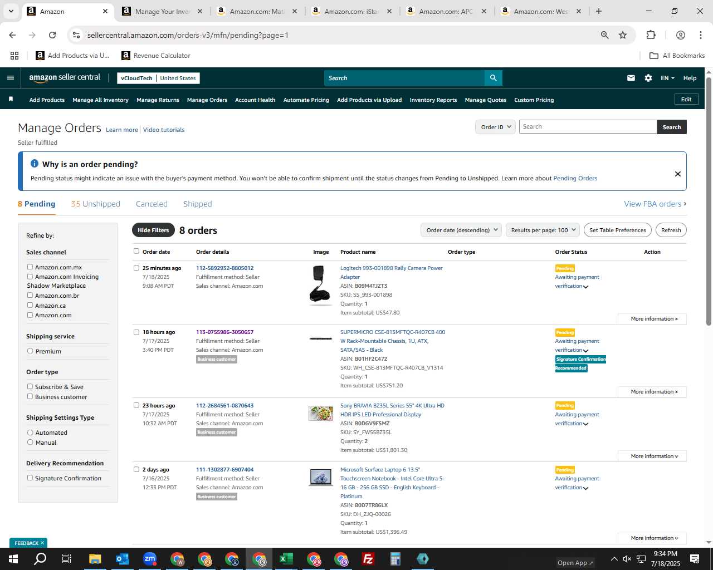
Task: Click the Hide Filters button
Action: point(153,230)
